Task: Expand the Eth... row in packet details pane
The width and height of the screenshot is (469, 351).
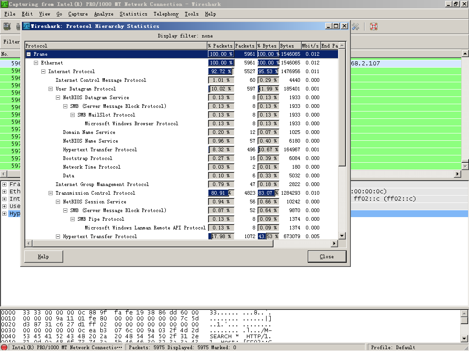Action: [x=4, y=191]
